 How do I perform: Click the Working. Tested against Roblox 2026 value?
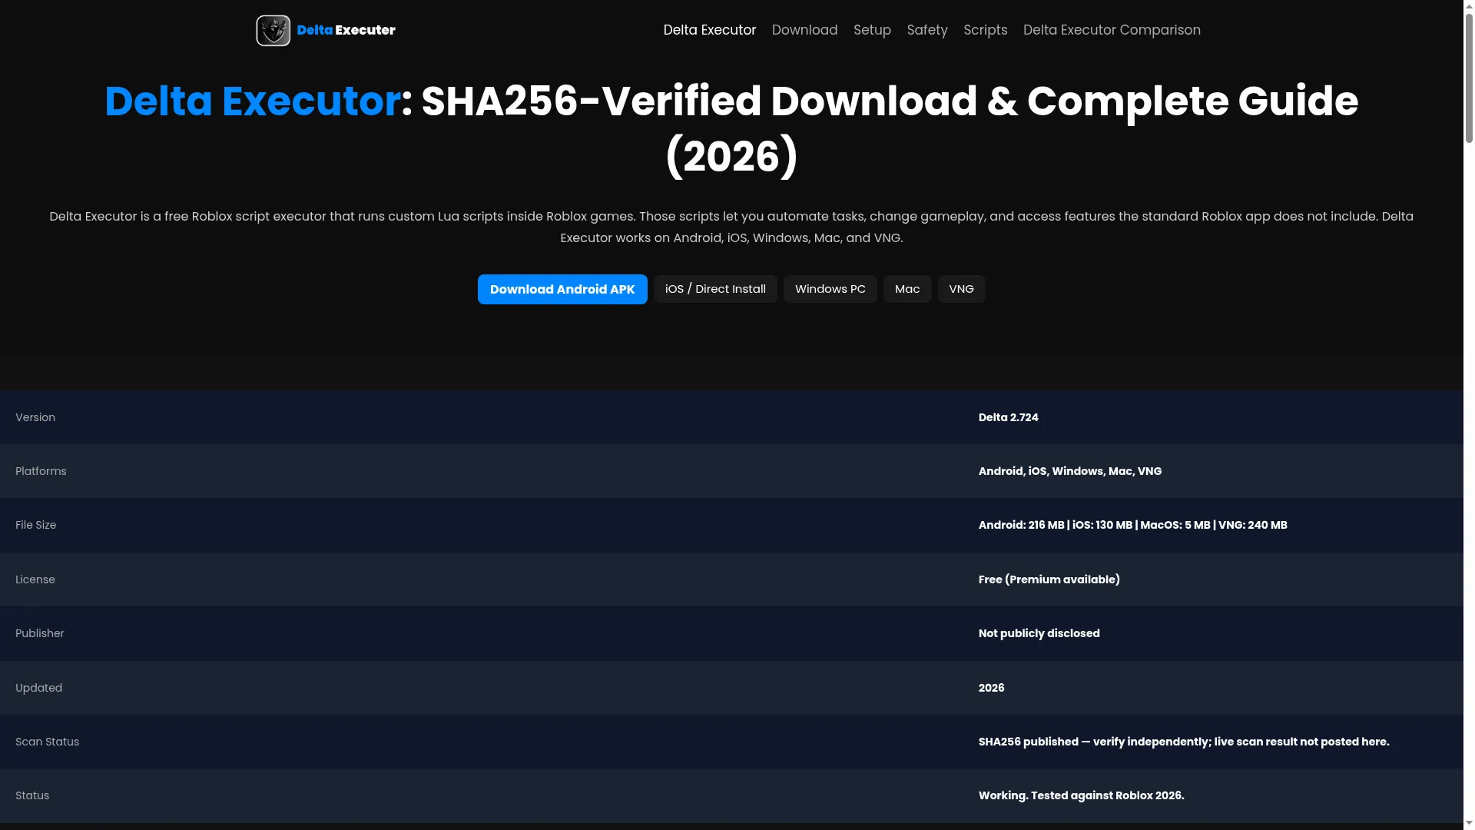(1081, 795)
